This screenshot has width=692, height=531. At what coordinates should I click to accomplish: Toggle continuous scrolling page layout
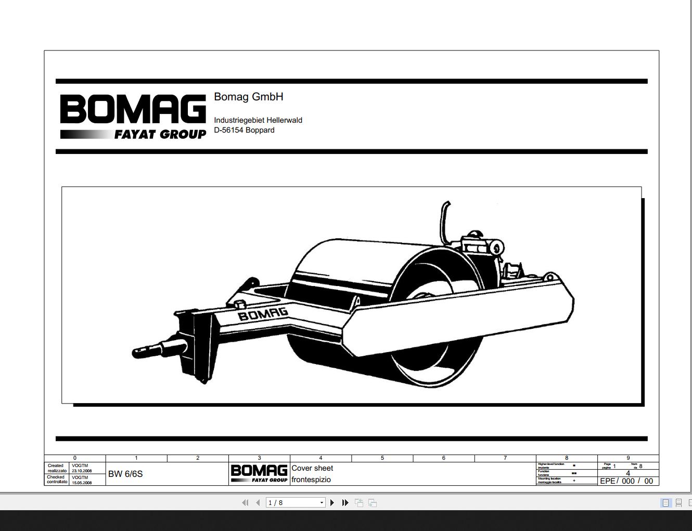[x=678, y=502]
